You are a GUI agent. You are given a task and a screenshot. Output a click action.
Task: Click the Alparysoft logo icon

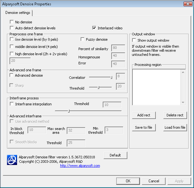[x=12, y=160]
